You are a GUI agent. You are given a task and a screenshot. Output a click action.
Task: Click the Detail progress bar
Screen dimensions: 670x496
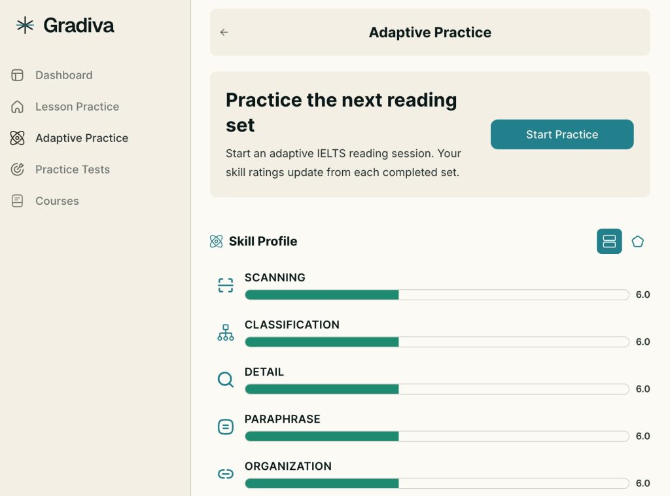pos(436,389)
